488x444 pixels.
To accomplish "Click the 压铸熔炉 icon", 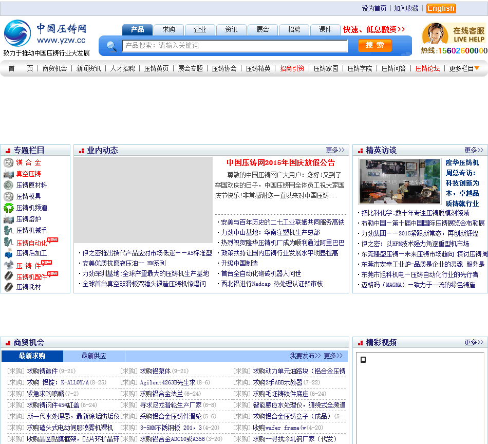I will click(8, 219).
